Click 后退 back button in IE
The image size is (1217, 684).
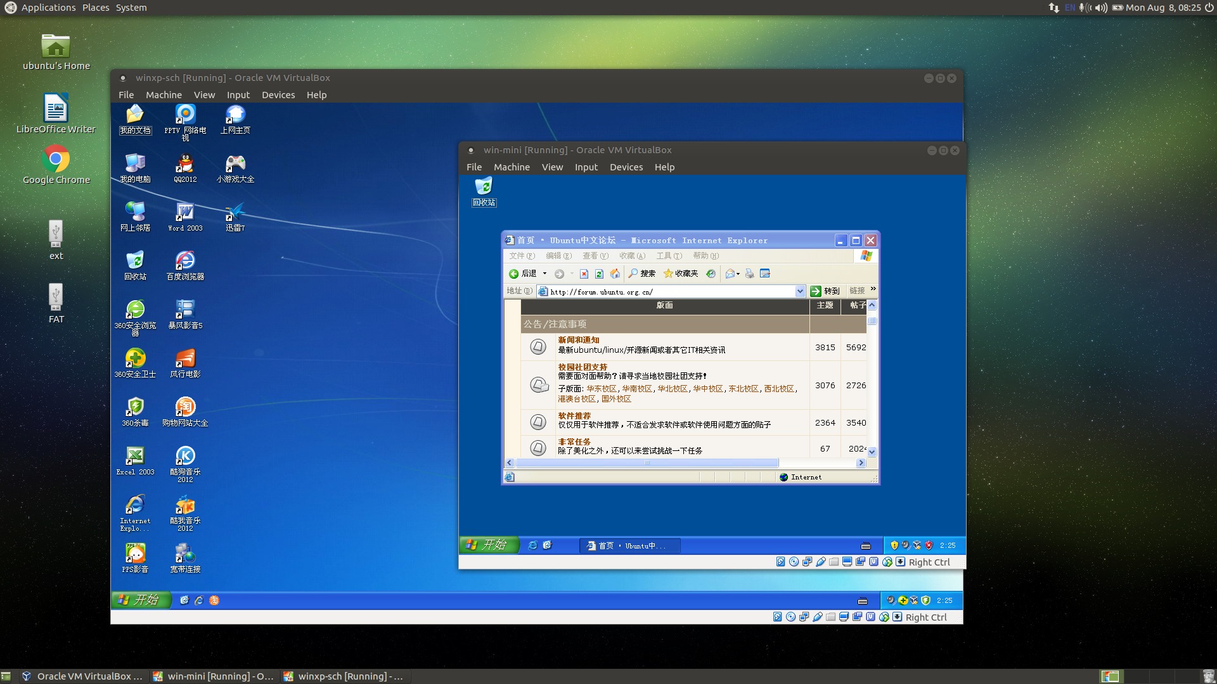click(x=523, y=274)
